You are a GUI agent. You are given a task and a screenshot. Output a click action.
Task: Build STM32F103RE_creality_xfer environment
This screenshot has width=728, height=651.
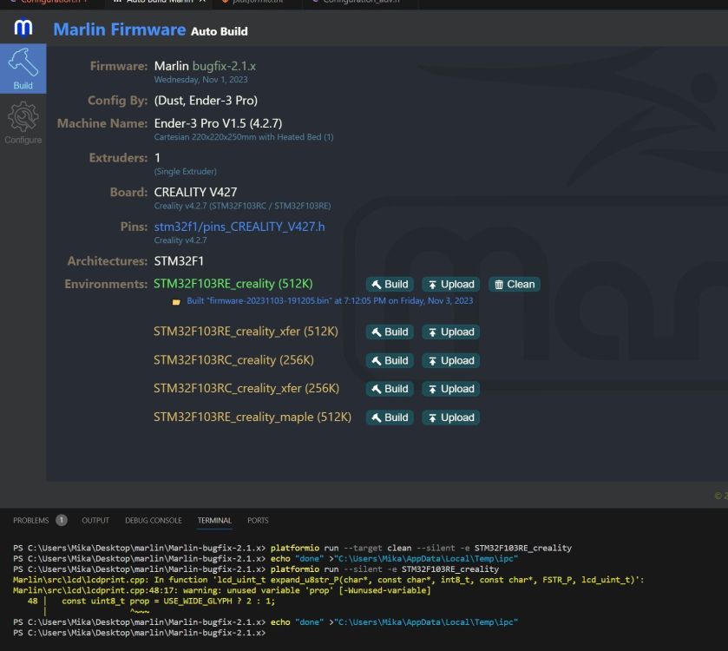[390, 332]
